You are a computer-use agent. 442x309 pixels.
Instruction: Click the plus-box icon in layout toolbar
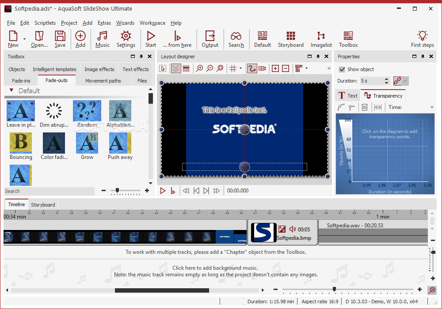pos(275,68)
